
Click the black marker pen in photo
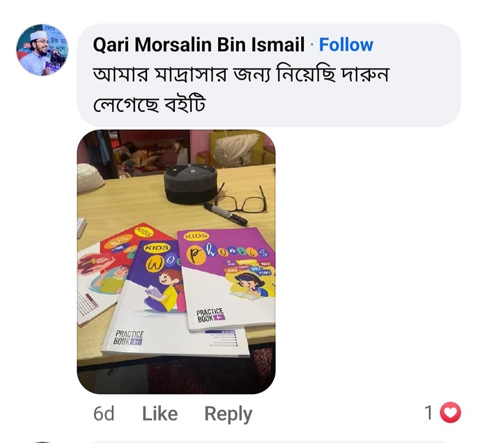click(x=226, y=214)
